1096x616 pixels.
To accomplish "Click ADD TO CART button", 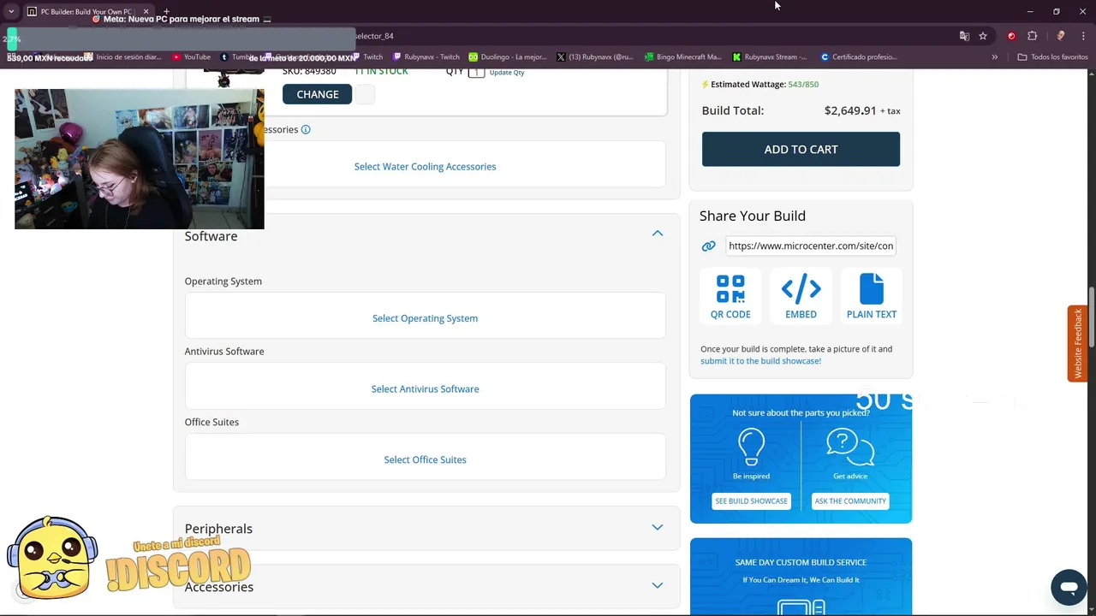I will click(801, 149).
